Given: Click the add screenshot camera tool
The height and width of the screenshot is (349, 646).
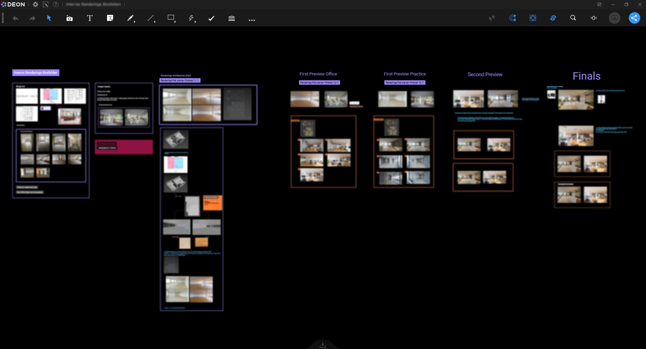Looking at the screenshot, I should pos(69,18).
